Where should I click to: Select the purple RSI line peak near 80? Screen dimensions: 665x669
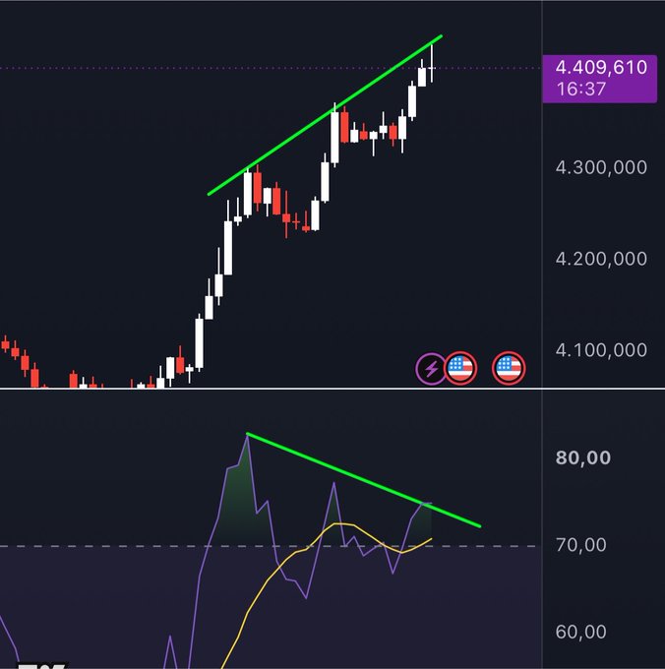(x=247, y=437)
